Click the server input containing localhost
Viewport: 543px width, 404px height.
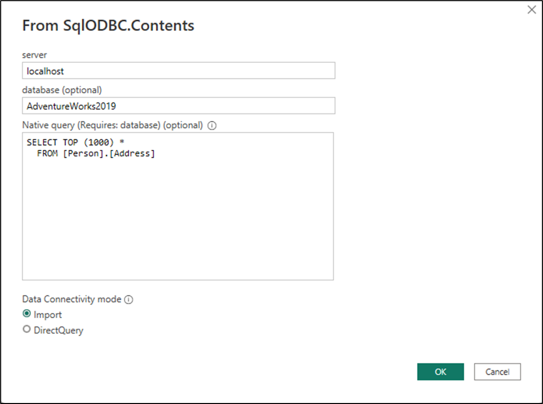click(178, 70)
